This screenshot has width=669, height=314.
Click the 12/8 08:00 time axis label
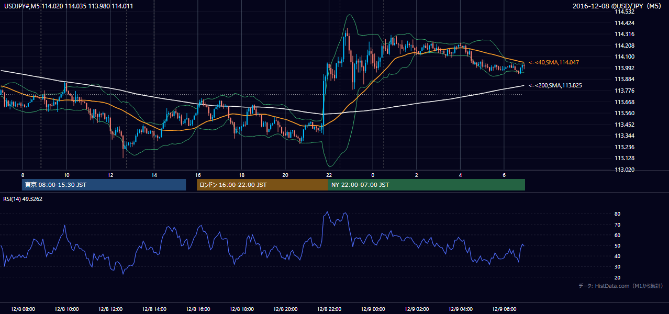click(23, 309)
